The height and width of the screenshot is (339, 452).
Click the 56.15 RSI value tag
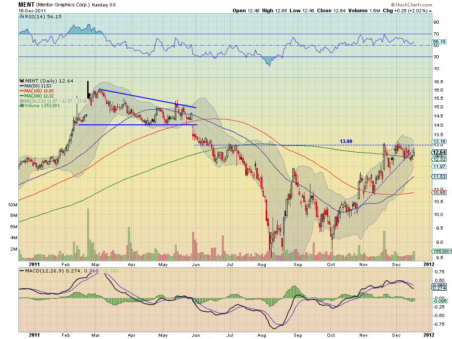point(439,42)
